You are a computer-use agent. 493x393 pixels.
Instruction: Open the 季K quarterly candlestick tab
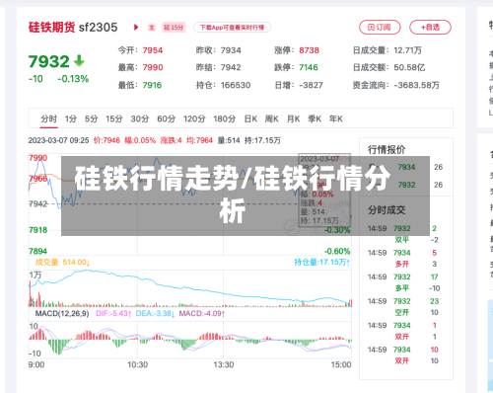click(x=315, y=118)
